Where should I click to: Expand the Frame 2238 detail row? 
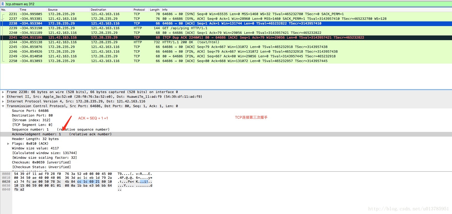click(x=3, y=92)
